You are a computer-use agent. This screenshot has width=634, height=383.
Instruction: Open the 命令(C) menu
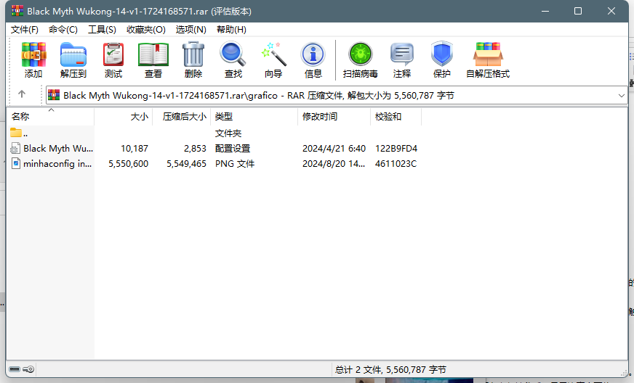tap(63, 30)
